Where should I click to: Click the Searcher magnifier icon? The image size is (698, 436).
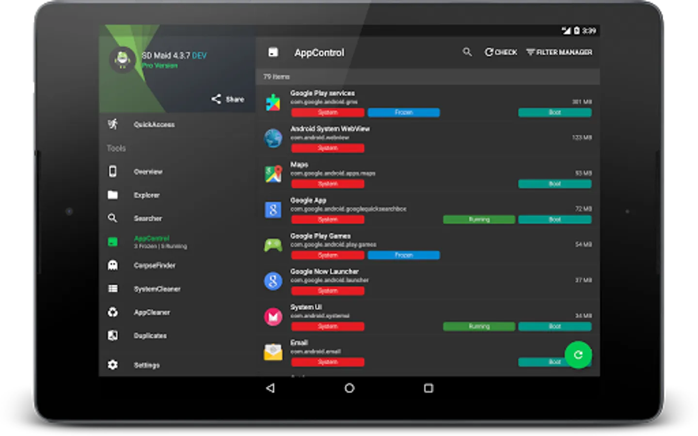click(x=112, y=218)
